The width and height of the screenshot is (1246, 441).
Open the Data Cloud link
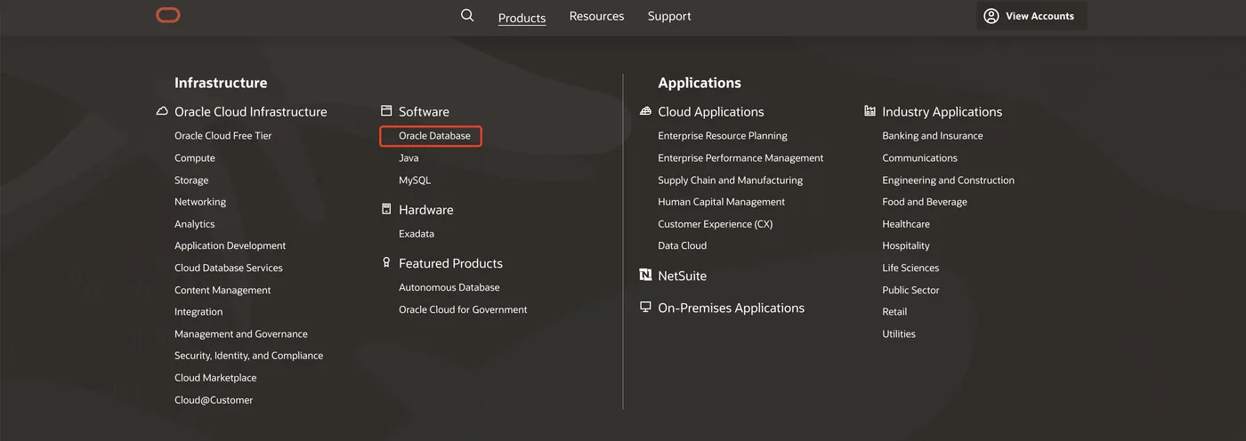click(683, 245)
